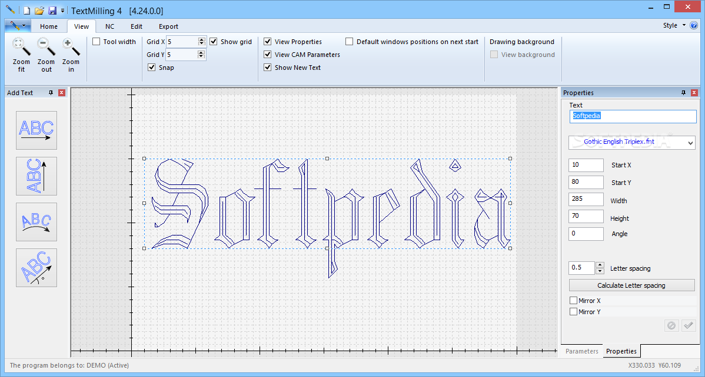Uncheck View Properties
The height and width of the screenshot is (377, 705).
coord(268,42)
